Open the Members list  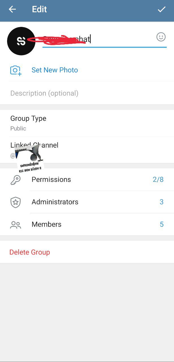point(87,224)
